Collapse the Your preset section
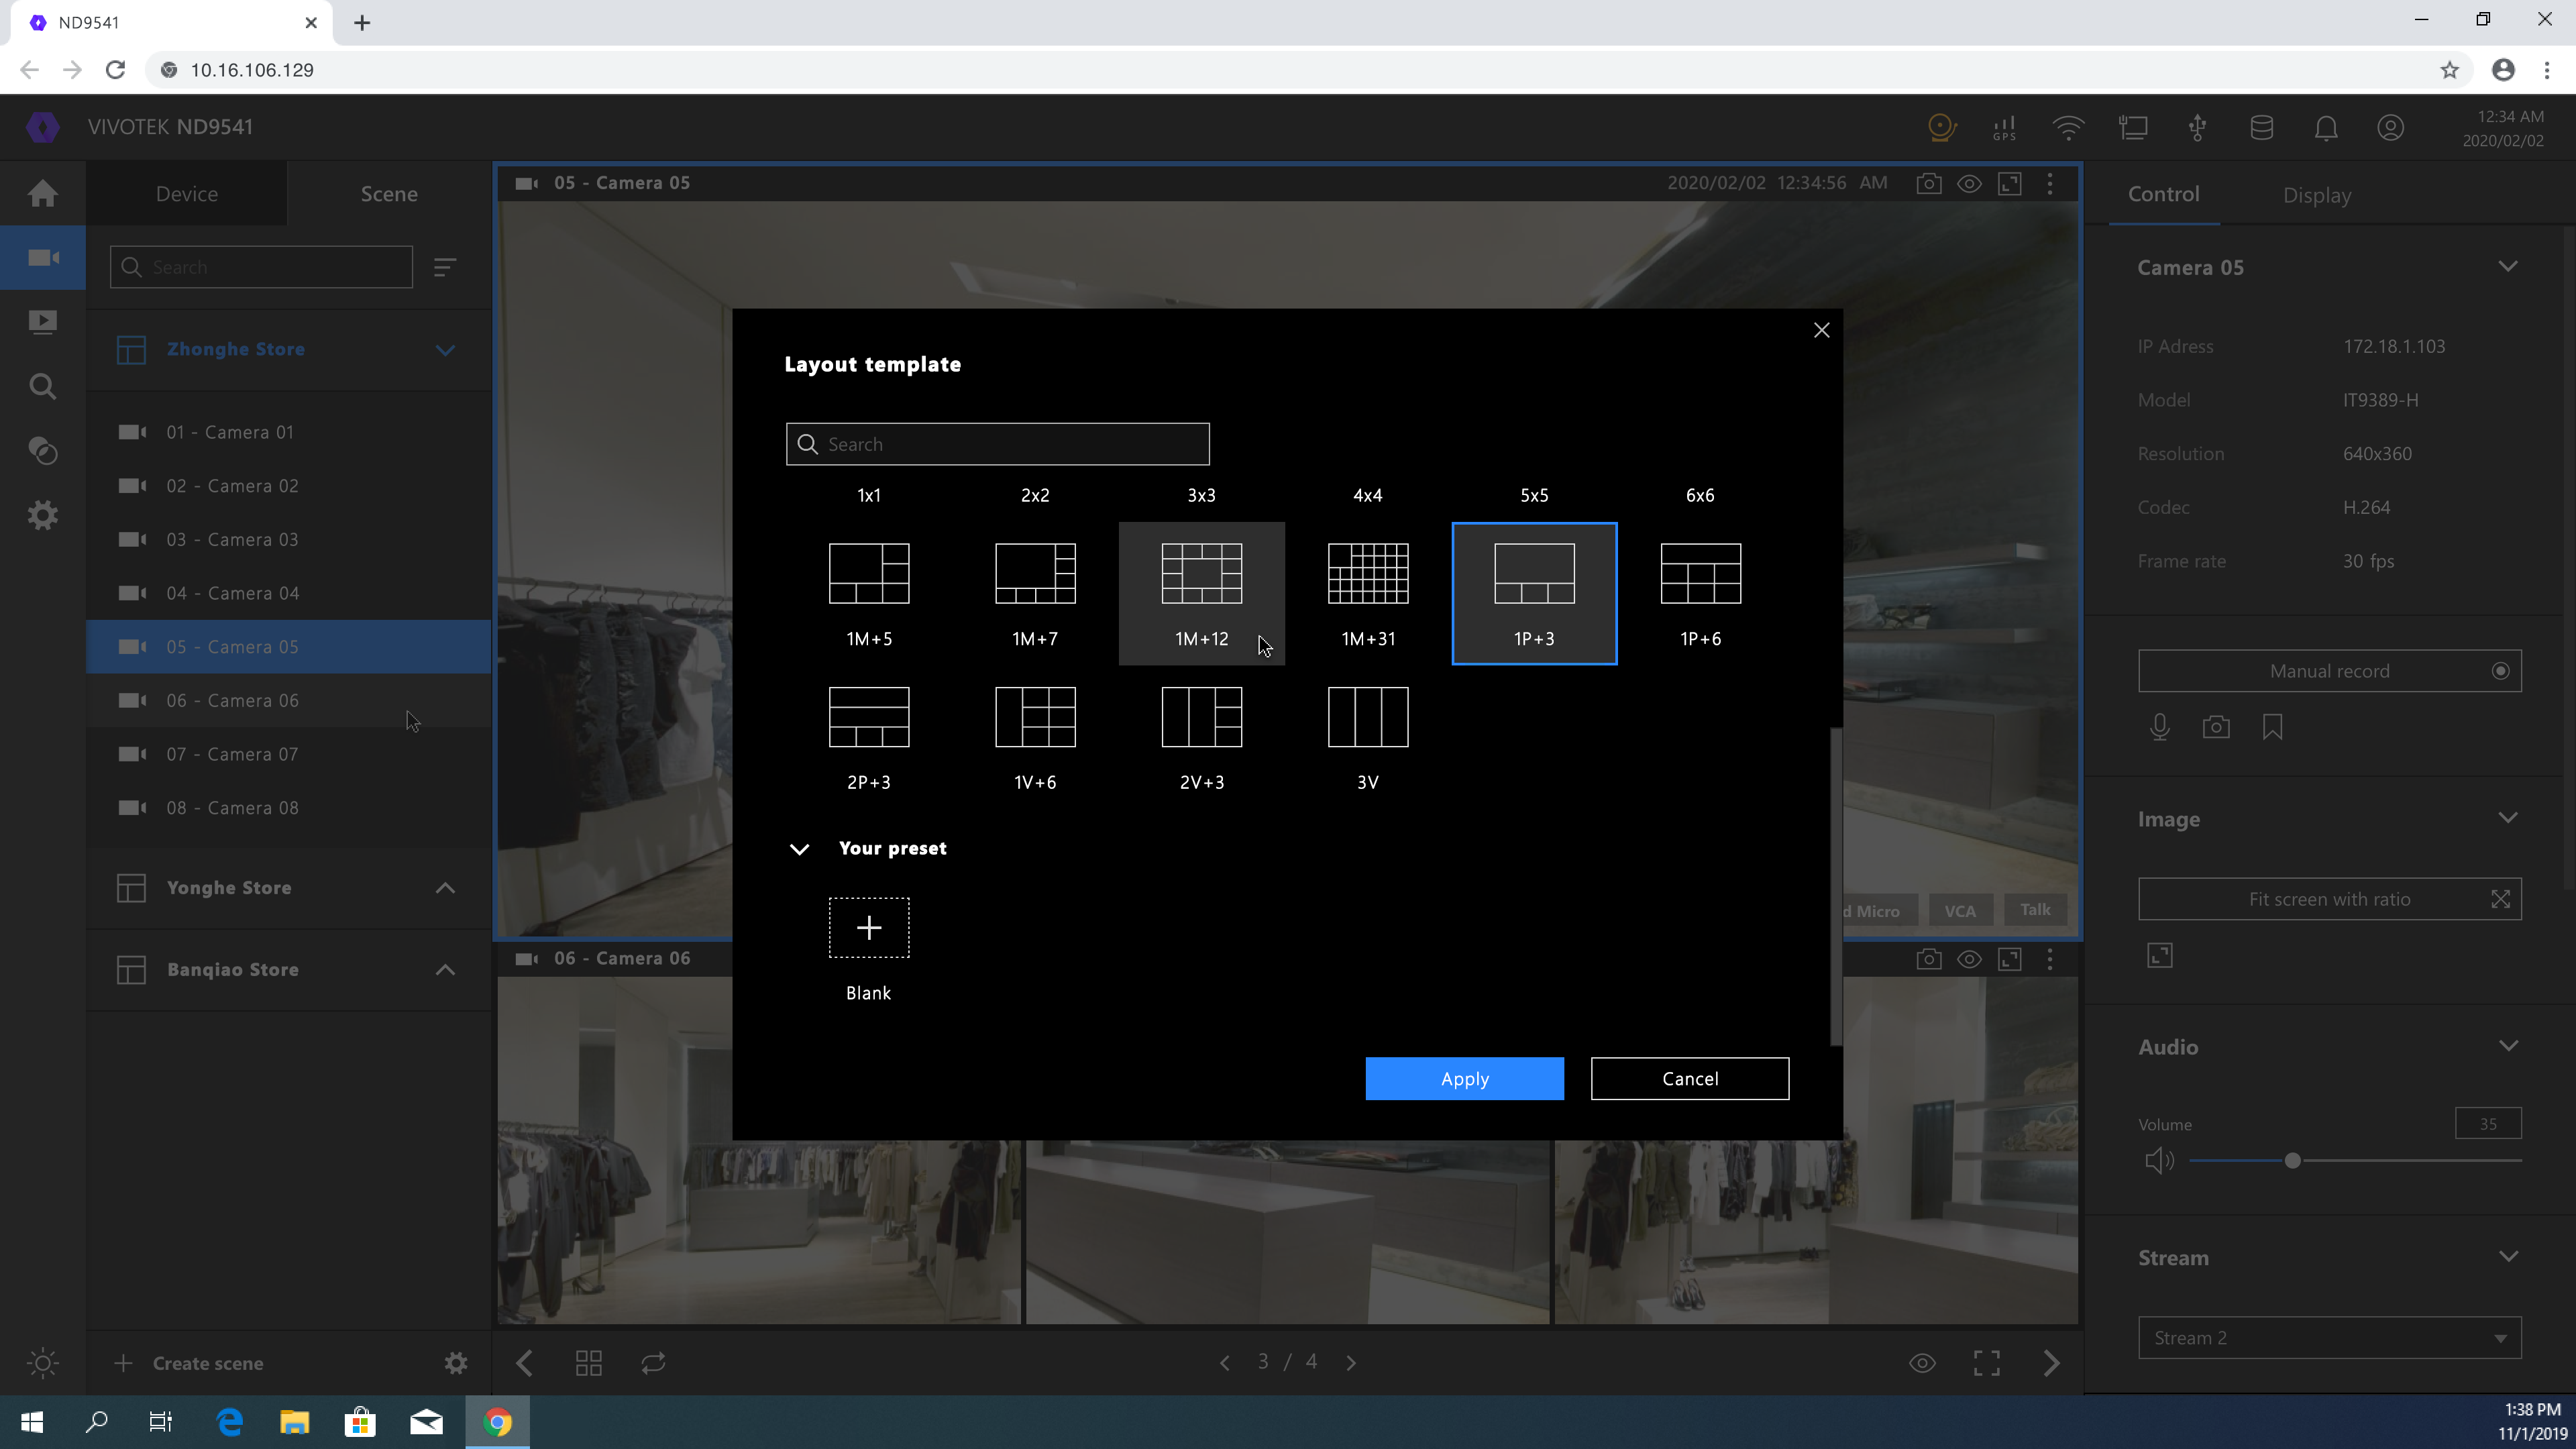Viewport: 2576px width, 1449px height. point(799,849)
